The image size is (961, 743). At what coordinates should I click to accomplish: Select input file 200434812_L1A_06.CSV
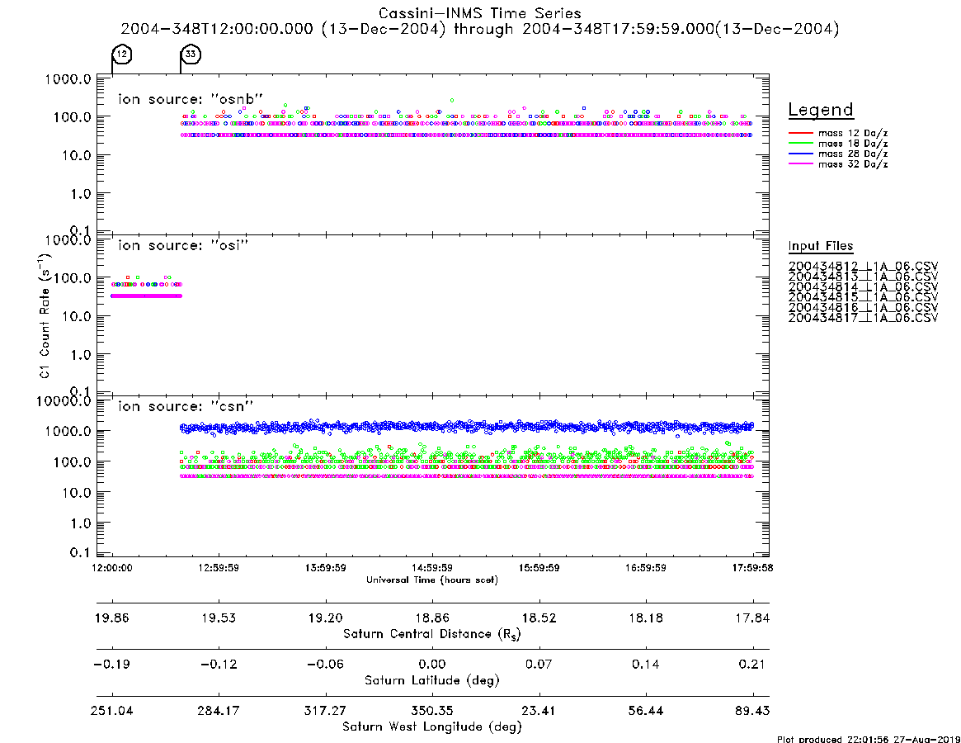pyautogui.click(x=863, y=267)
